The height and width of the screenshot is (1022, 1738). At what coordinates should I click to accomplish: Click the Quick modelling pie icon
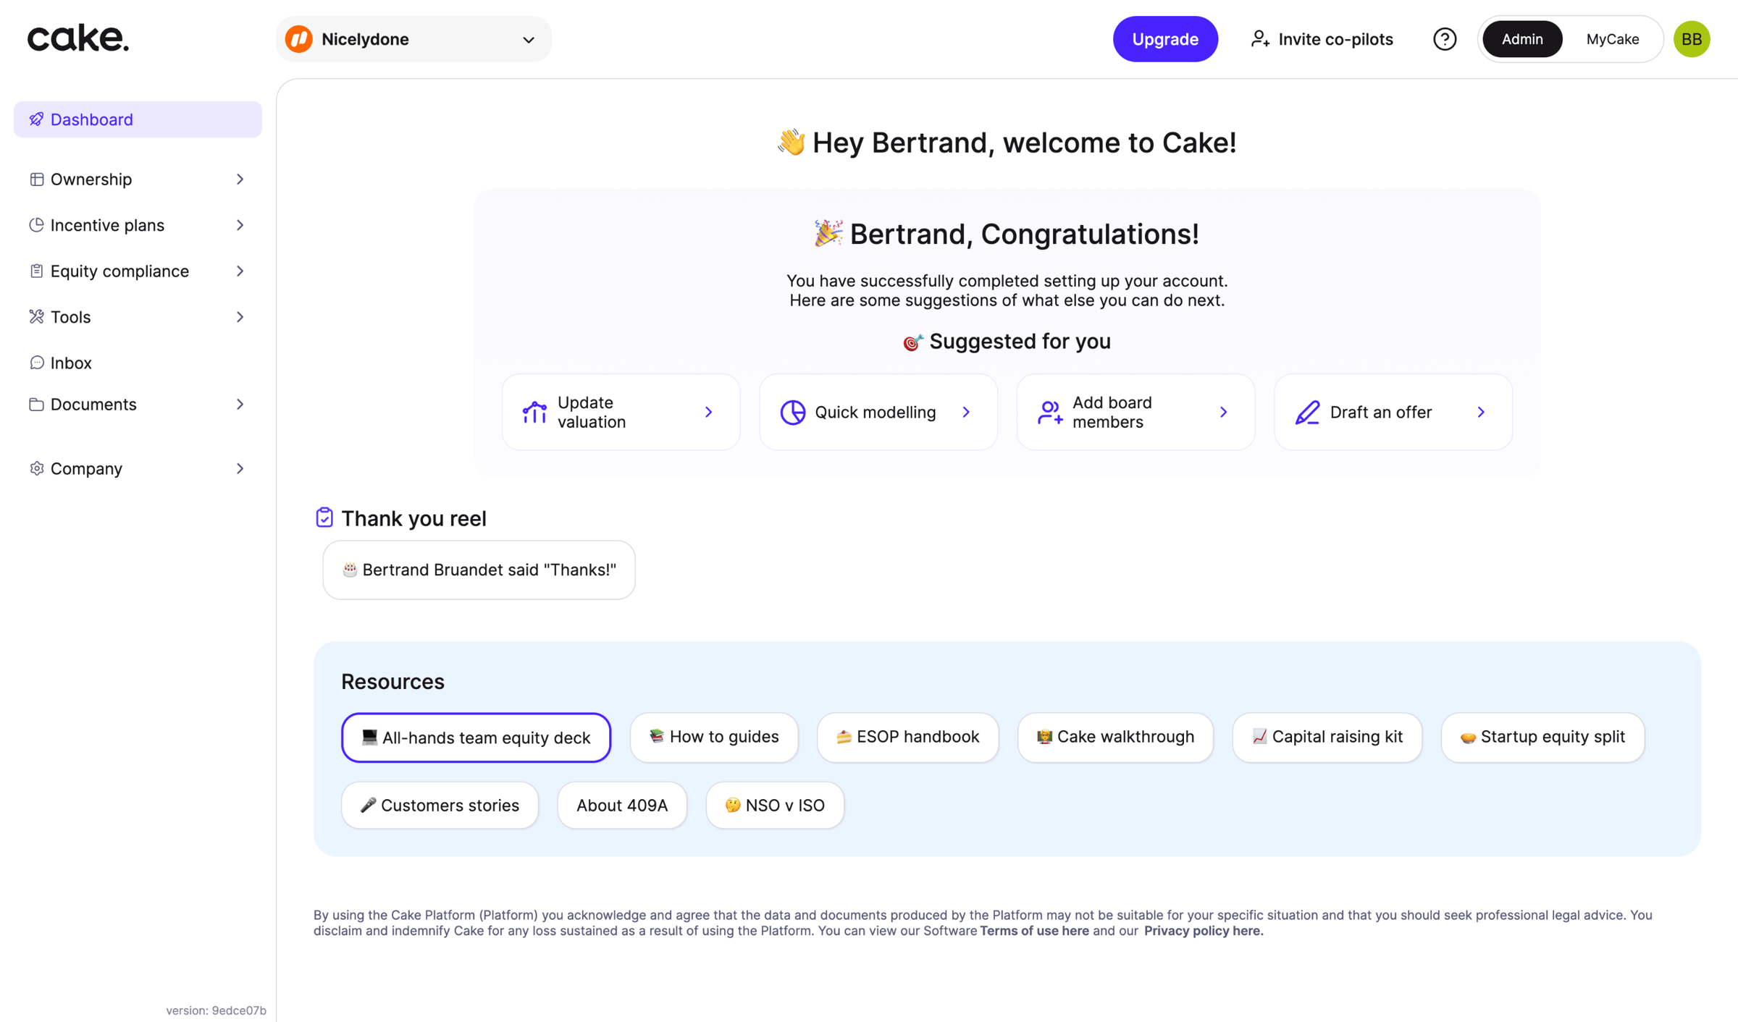click(792, 413)
